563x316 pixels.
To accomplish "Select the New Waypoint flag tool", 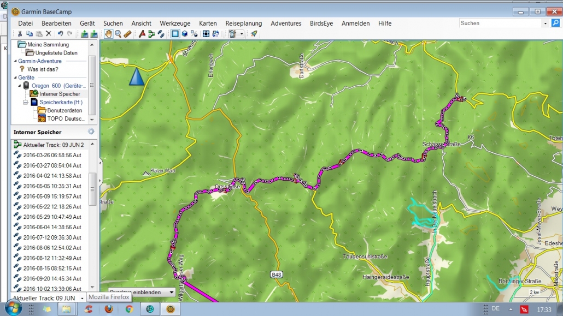I will (x=142, y=34).
